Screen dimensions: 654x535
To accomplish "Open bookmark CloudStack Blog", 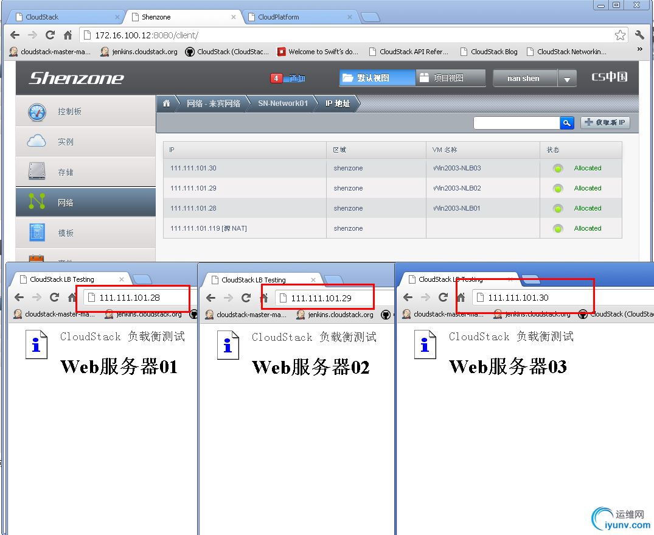I will 489,52.
